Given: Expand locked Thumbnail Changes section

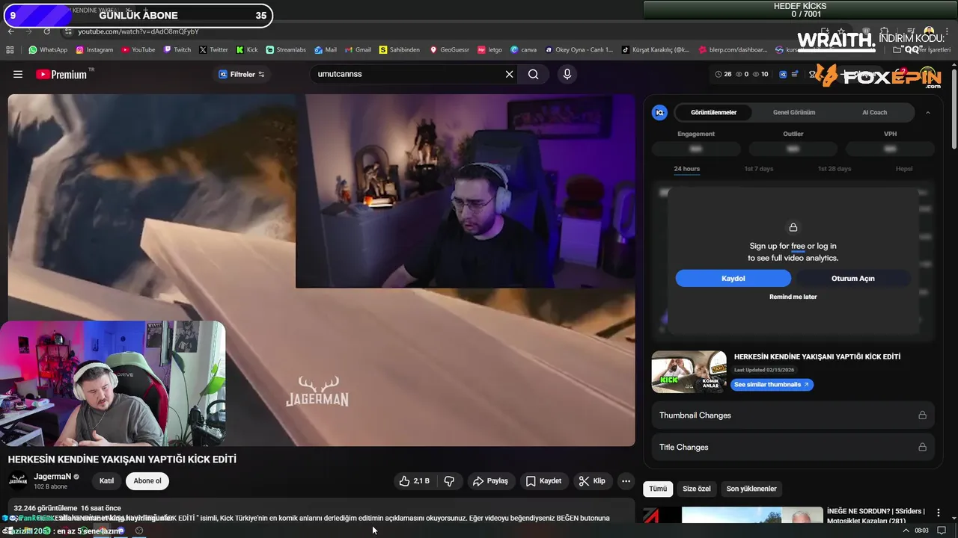Looking at the screenshot, I should [x=793, y=415].
